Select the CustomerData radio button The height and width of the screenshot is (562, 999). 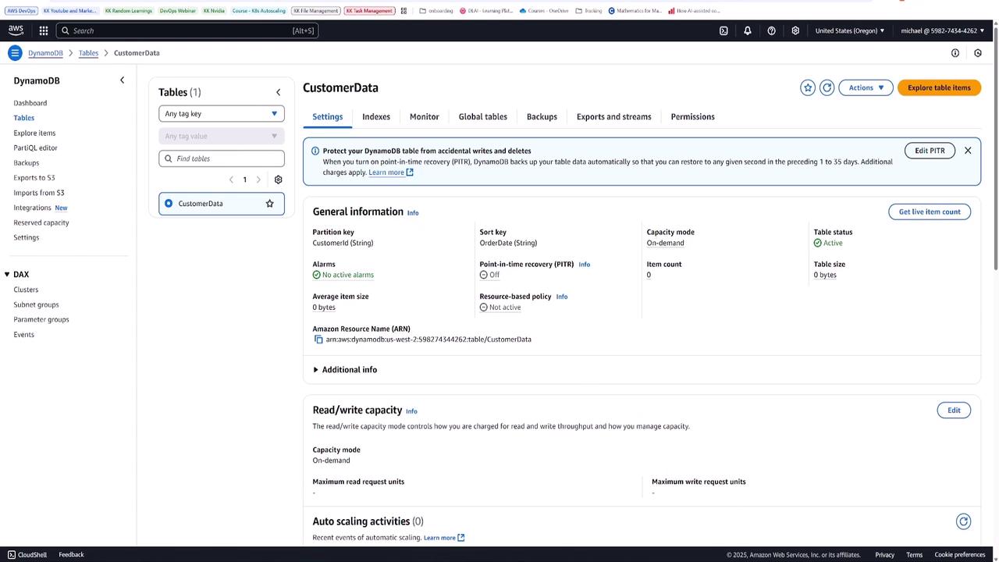[x=169, y=204]
